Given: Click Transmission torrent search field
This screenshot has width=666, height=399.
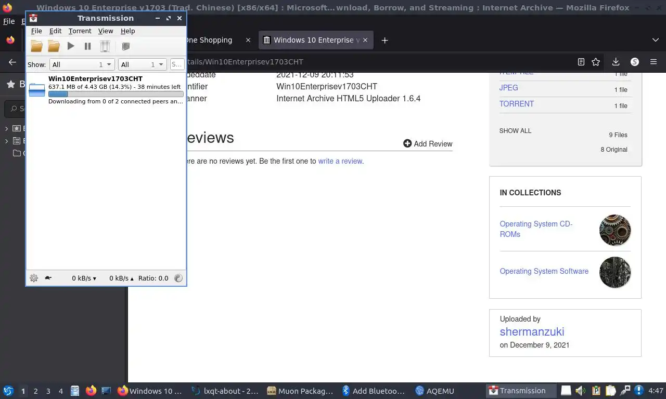Looking at the screenshot, I should (x=177, y=64).
